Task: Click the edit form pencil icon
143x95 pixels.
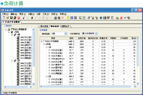Action: coord(59,18)
